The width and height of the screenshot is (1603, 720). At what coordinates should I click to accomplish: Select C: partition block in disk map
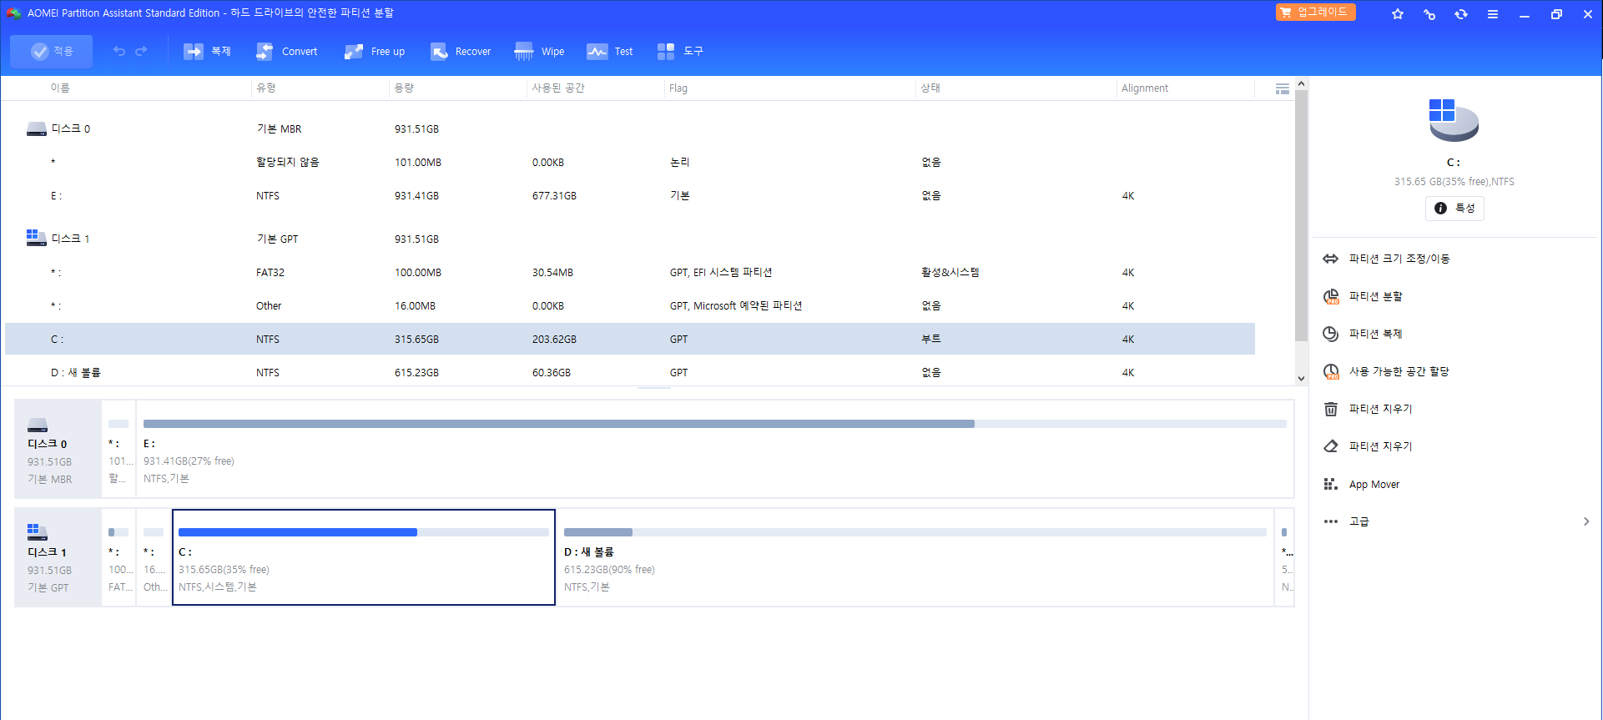[364, 557]
